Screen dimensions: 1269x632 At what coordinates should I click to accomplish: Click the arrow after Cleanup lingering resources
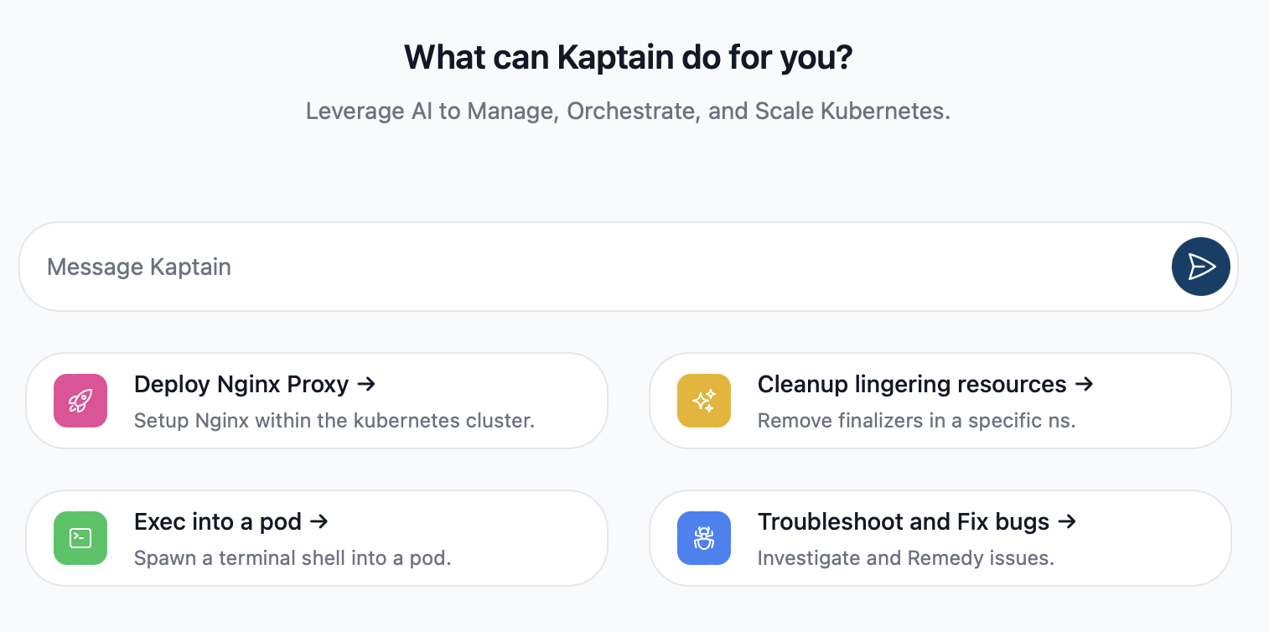point(1084,385)
